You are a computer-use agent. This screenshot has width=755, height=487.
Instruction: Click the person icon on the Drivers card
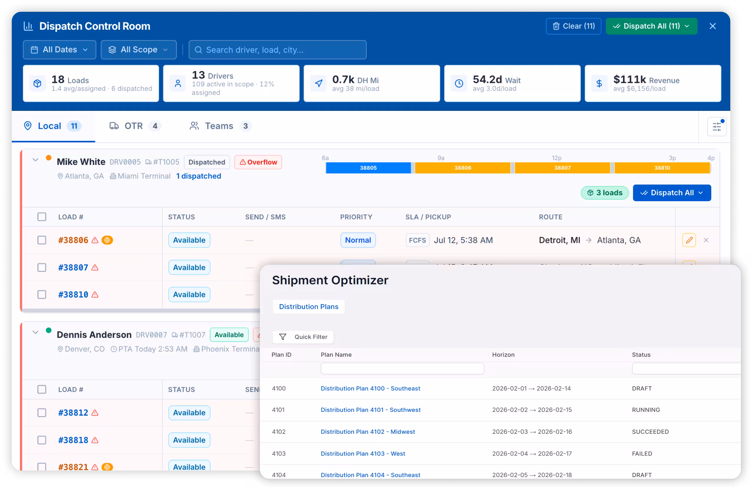point(178,84)
